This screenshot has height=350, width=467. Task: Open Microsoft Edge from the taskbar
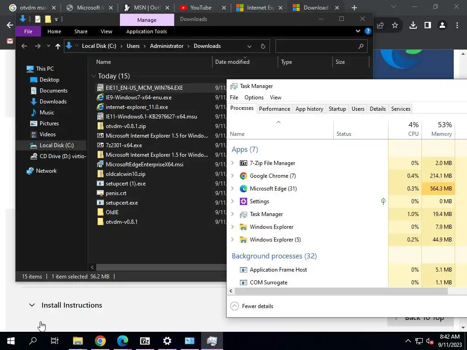[122, 341]
